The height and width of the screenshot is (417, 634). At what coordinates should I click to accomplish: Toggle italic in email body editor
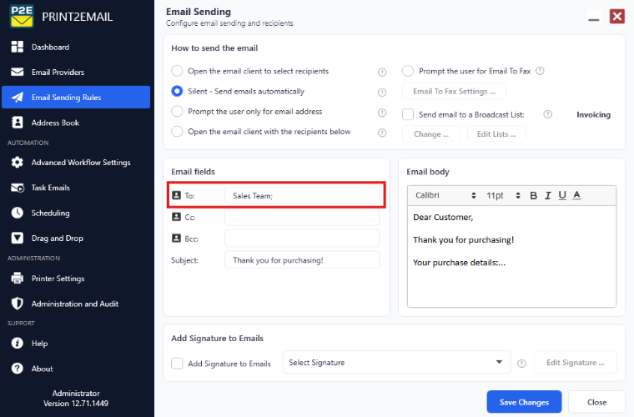click(x=548, y=195)
